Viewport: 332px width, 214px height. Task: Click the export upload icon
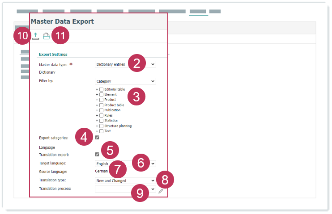click(36, 37)
